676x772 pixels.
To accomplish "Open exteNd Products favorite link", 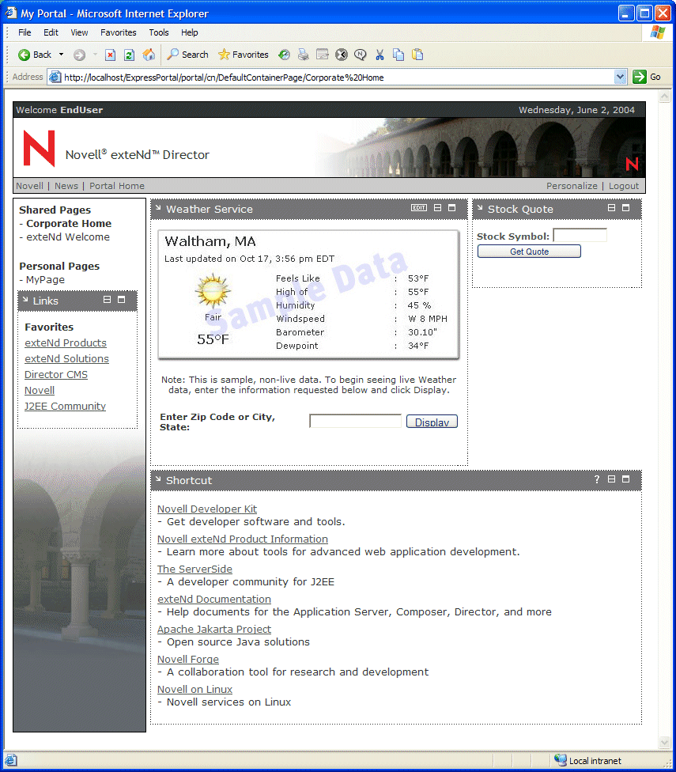I will pyautogui.click(x=66, y=342).
